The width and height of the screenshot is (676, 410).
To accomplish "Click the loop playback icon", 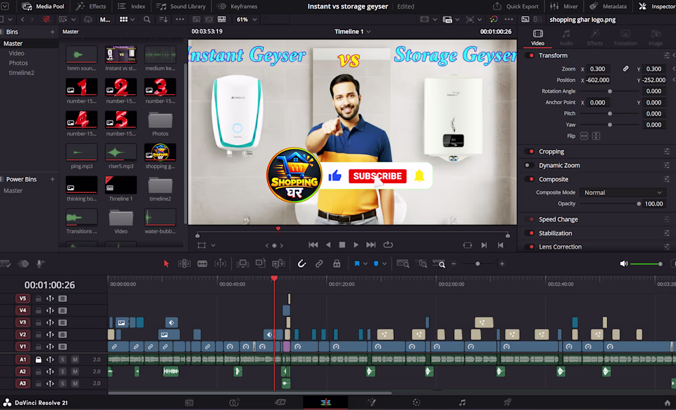I will (x=388, y=245).
